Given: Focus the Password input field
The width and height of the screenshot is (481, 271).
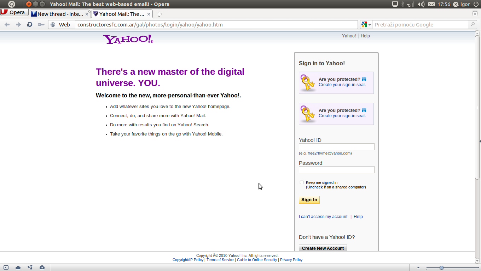Looking at the screenshot, I should (337, 170).
